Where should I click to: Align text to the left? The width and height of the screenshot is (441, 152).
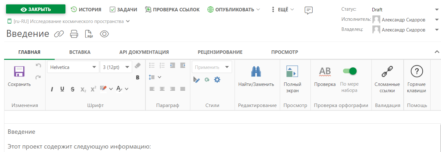pos(152,89)
